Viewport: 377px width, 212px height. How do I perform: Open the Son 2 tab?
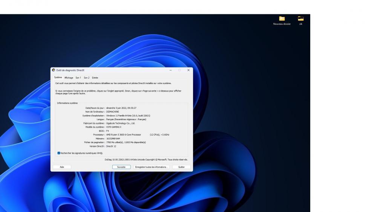[x=86, y=78]
